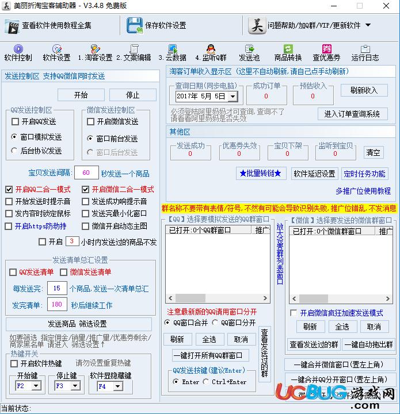The height and width of the screenshot is (414, 400).
Task: Click 一键打开所有QQ群窗口 button
Action: click(x=211, y=356)
